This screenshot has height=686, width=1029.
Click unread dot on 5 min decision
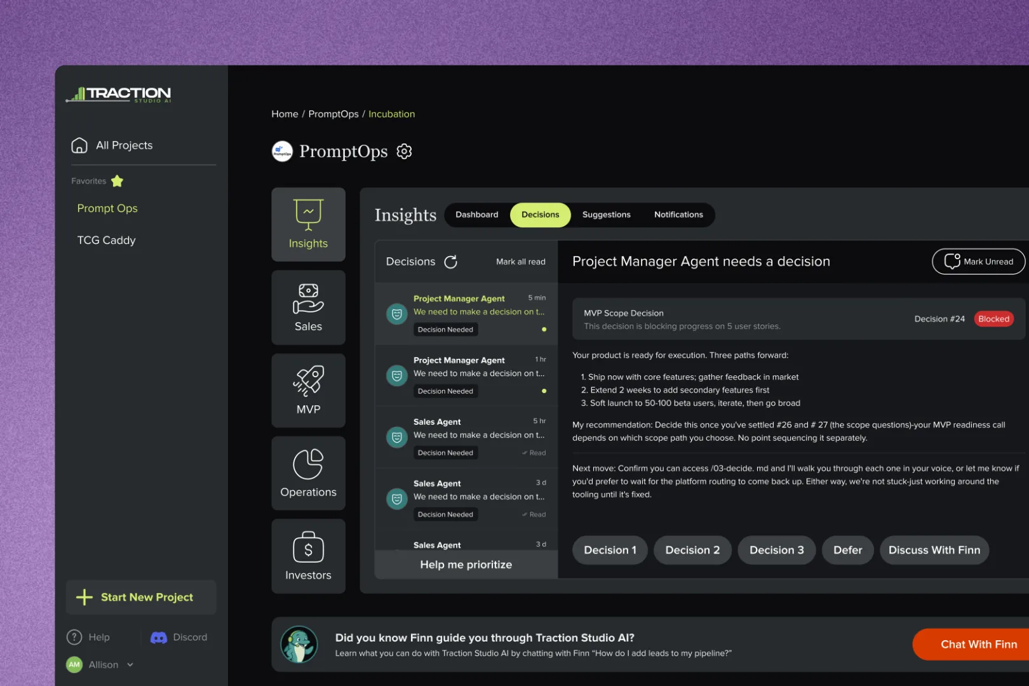(544, 330)
